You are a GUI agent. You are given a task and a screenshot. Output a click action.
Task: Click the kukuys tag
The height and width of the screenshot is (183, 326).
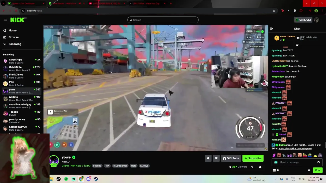pos(144,166)
